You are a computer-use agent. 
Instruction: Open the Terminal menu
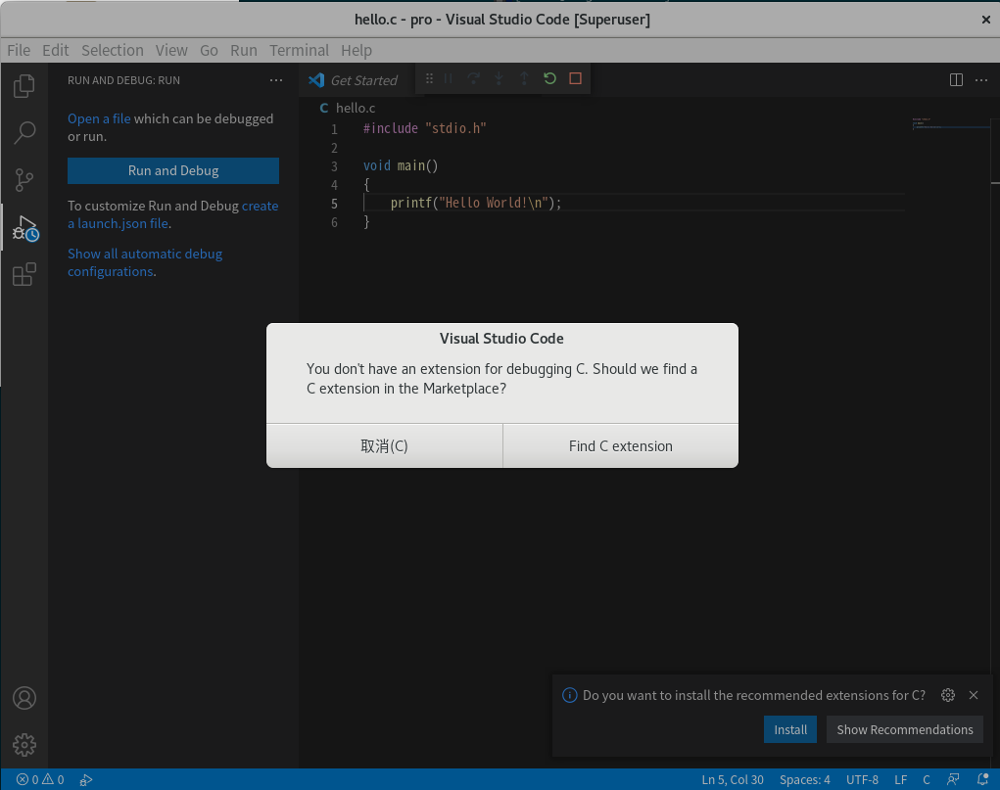pyautogui.click(x=299, y=50)
